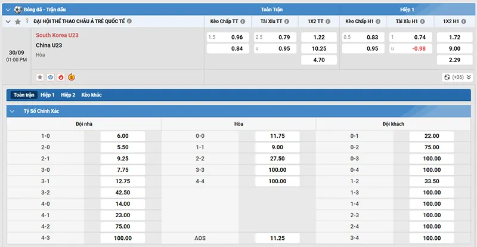Bet correct score 3-1 at 12.75
Screen dimensions: 477x247
(x=123, y=181)
